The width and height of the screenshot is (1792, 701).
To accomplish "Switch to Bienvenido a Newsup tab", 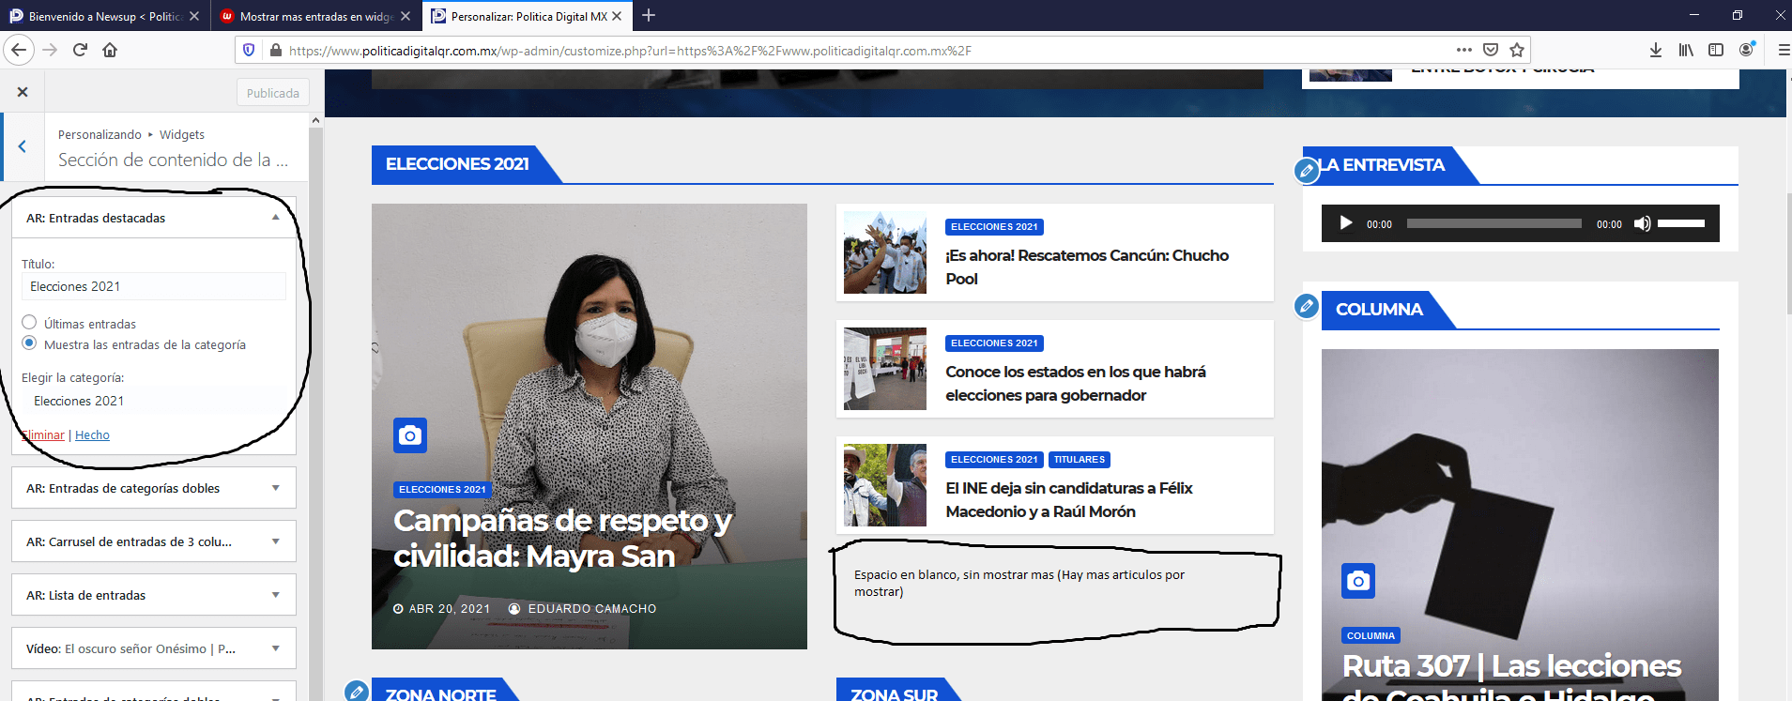I will (x=103, y=16).
